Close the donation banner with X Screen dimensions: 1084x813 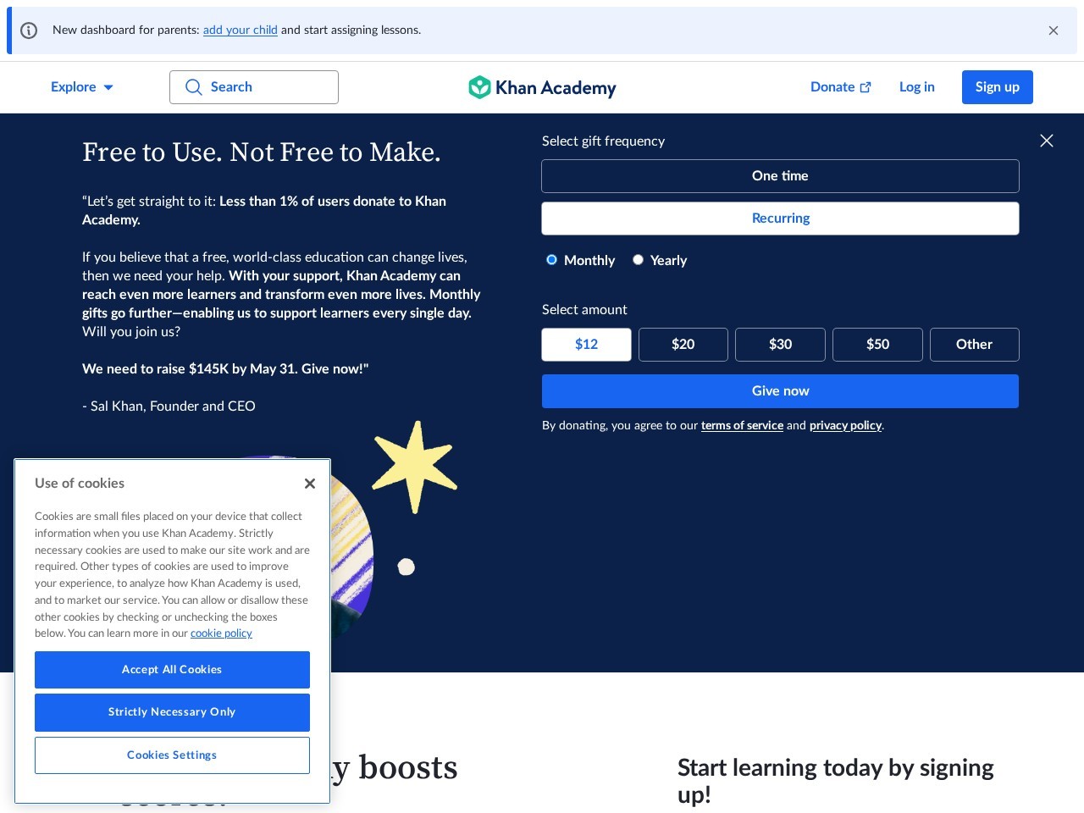click(x=1047, y=141)
